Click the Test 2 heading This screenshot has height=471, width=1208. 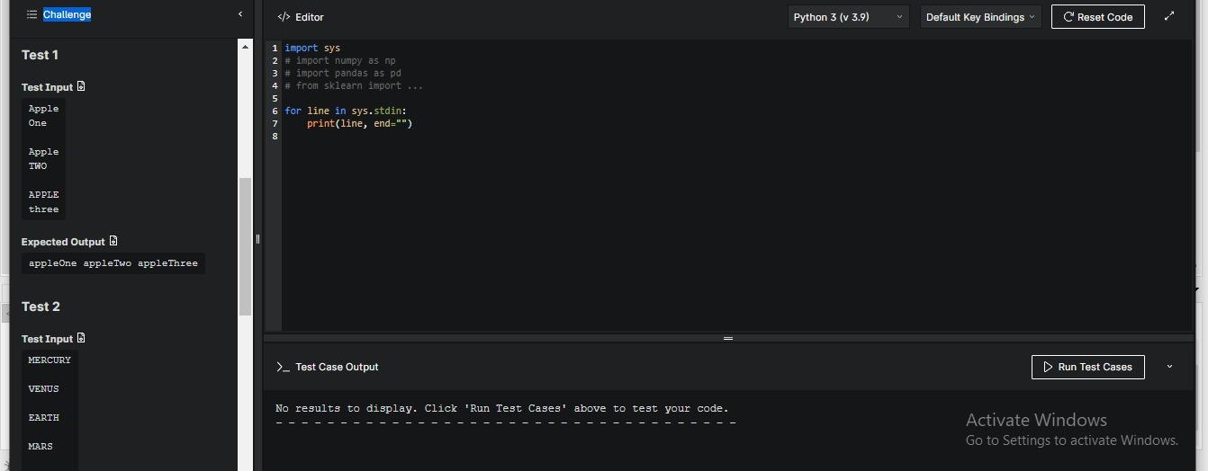coord(41,307)
